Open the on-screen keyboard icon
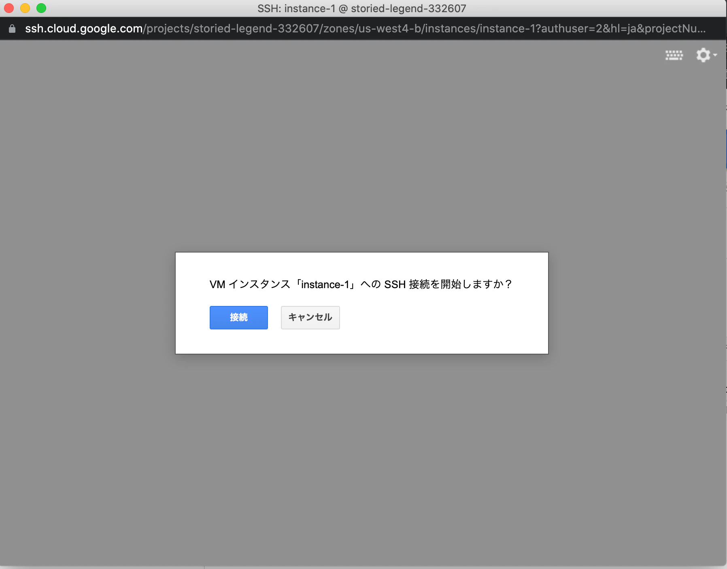This screenshot has height=569, width=727. [674, 55]
